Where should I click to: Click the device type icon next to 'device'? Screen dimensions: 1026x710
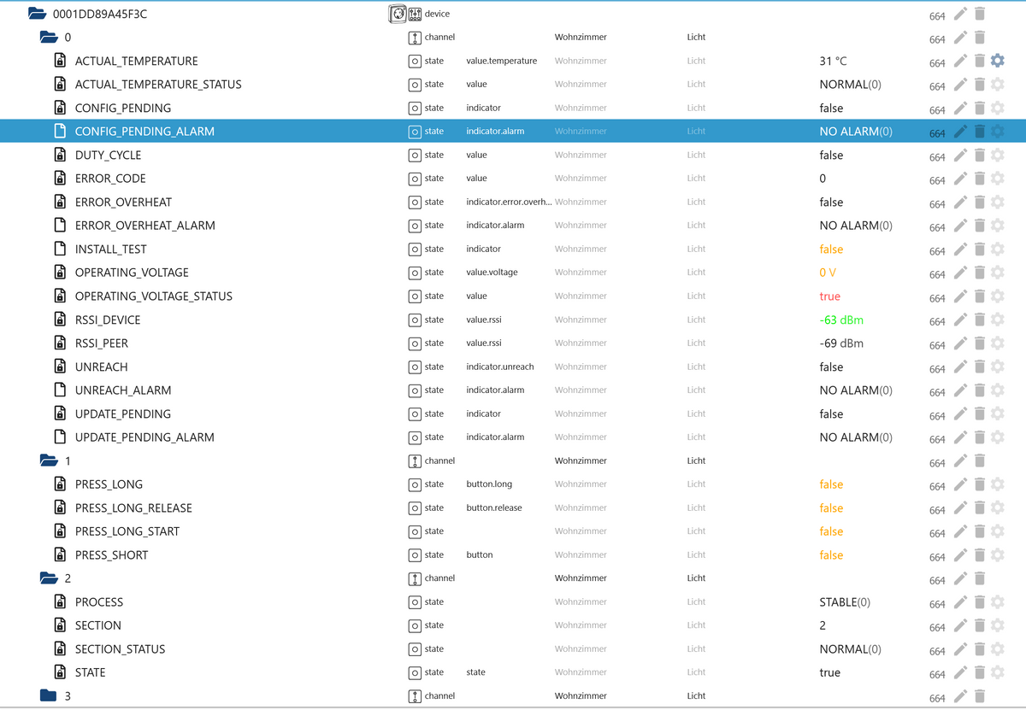coord(416,14)
